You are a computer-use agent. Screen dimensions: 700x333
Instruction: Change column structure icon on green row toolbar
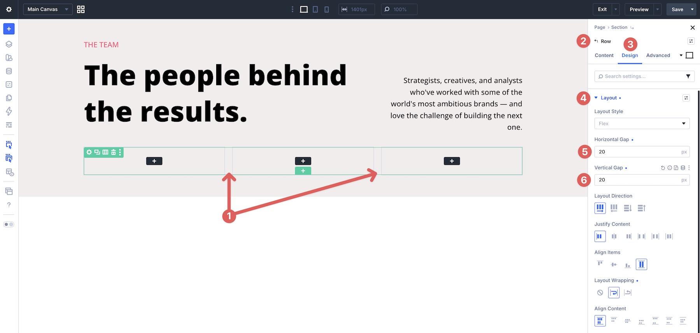[x=105, y=152]
